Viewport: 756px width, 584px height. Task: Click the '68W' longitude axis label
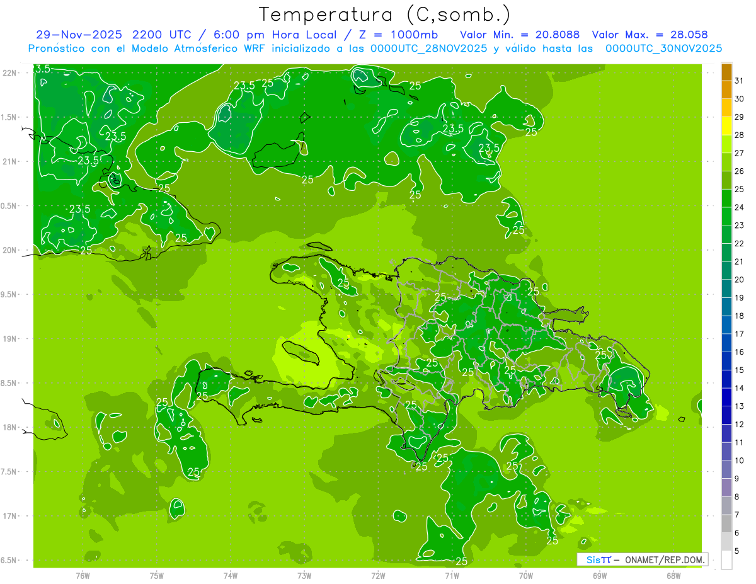click(x=673, y=576)
